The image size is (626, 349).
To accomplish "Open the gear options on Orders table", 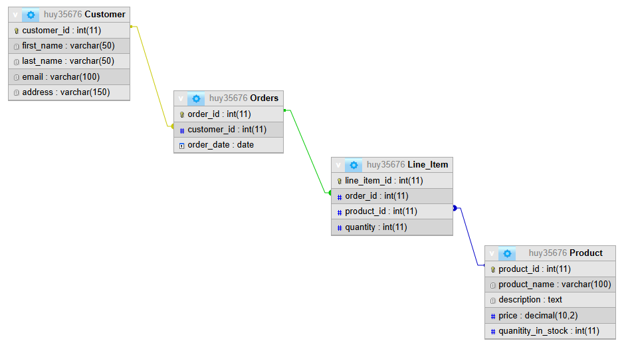I will 196,98.
